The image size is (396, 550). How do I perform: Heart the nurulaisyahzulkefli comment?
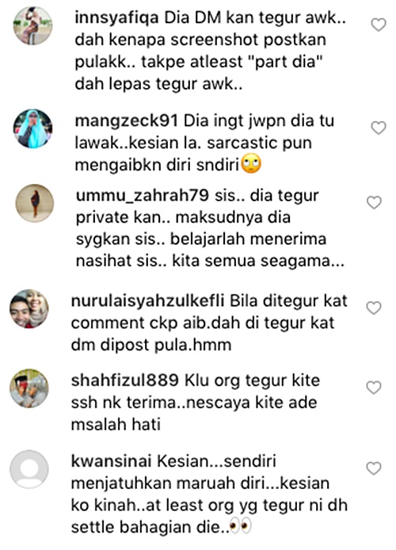tap(374, 308)
